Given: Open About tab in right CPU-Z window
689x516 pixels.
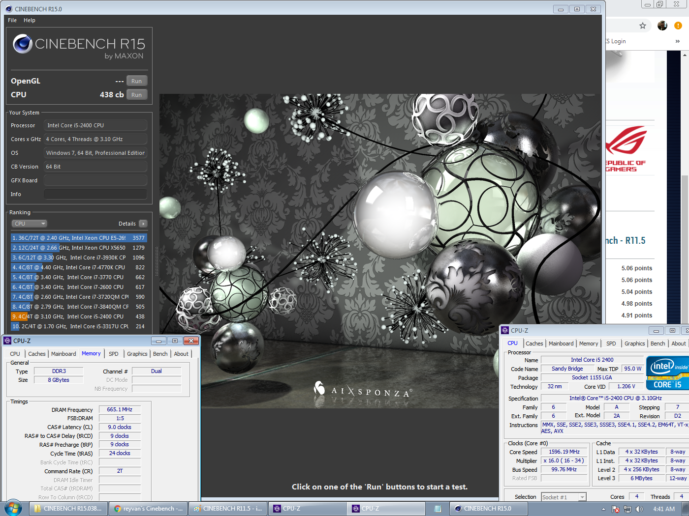Looking at the screenshot, I should pos(679,344).
